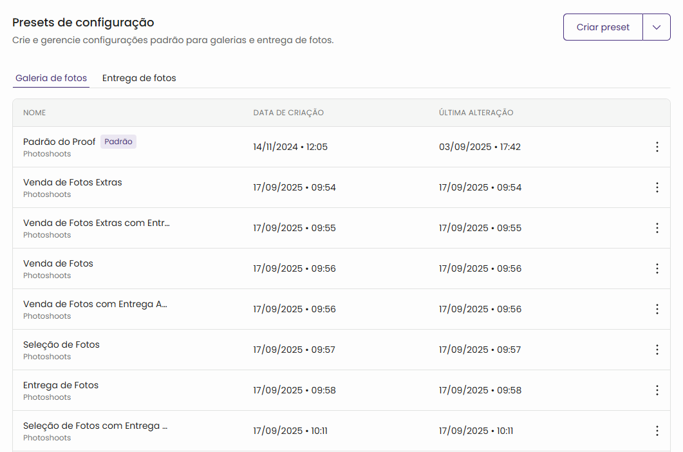The width and height of the screenshot is (683, 452).
Task: Open kebab menu for Venda de Fotos Extras com Entr… row
Action: [657, 228]
